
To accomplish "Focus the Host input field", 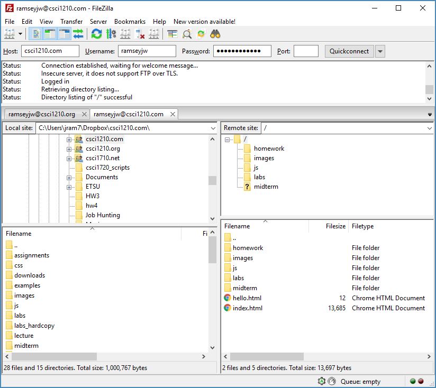I will (x=50, y=51).
